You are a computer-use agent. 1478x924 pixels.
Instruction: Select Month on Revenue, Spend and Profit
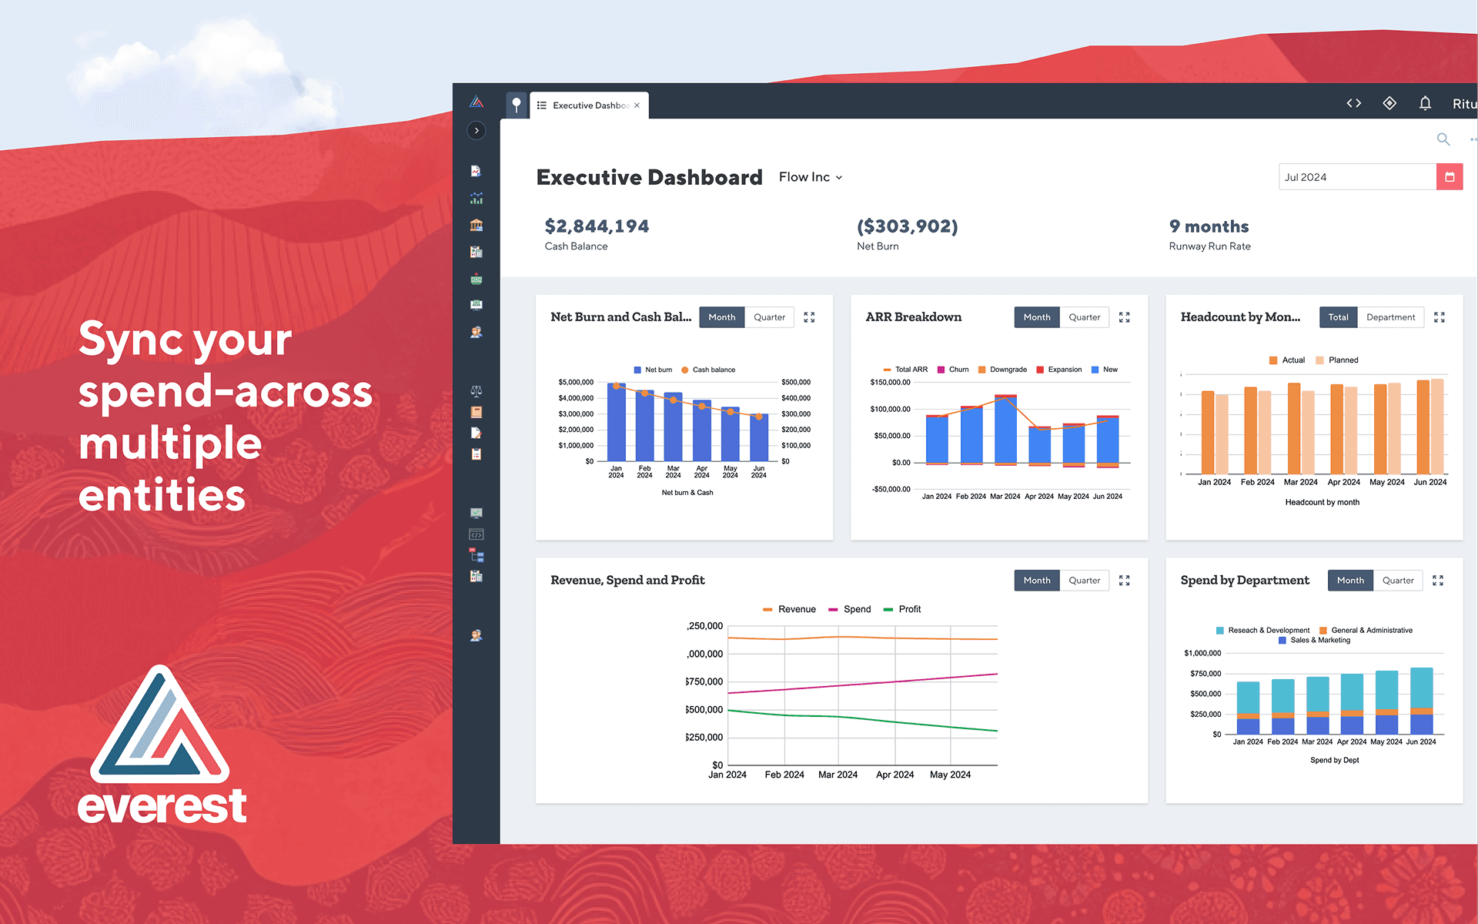1036,581
